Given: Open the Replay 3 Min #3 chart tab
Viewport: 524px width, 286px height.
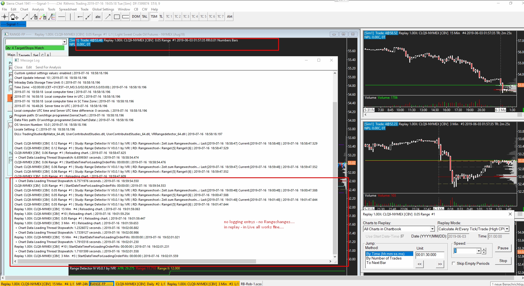Looking at the screenshot, I should pos(203,284).
